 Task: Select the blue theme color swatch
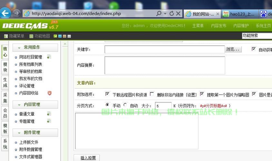(x=60, y=36)
